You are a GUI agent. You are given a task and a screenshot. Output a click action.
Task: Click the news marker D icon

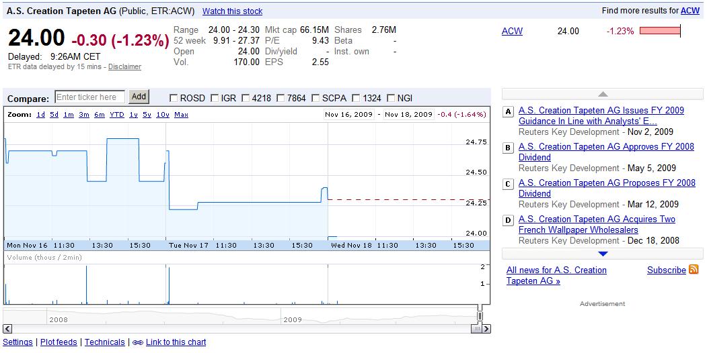pyautogui.click(x=508, y=220)
